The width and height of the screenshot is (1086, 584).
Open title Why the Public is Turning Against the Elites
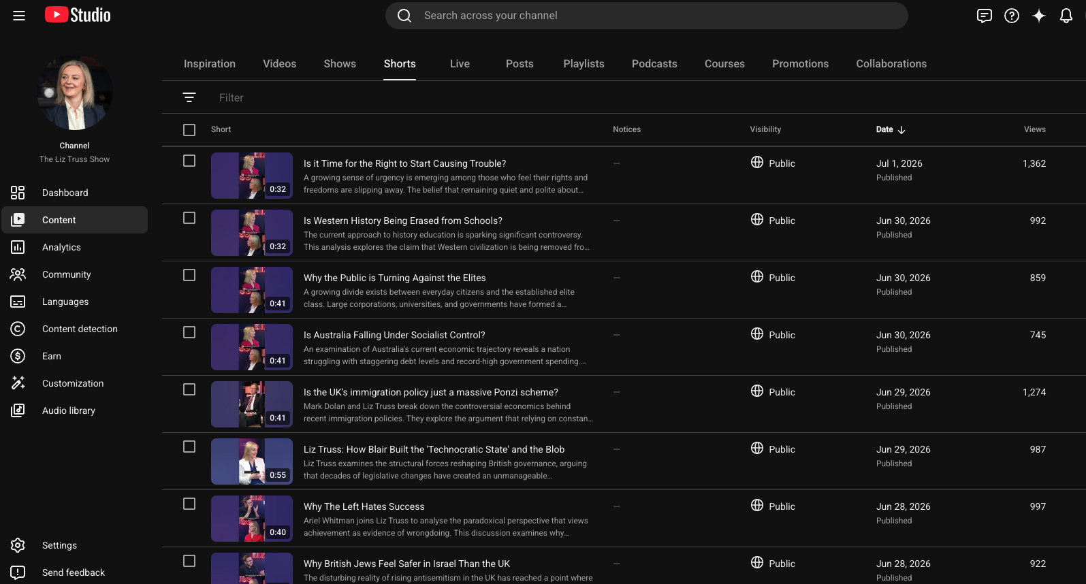[x=394, y=278]
